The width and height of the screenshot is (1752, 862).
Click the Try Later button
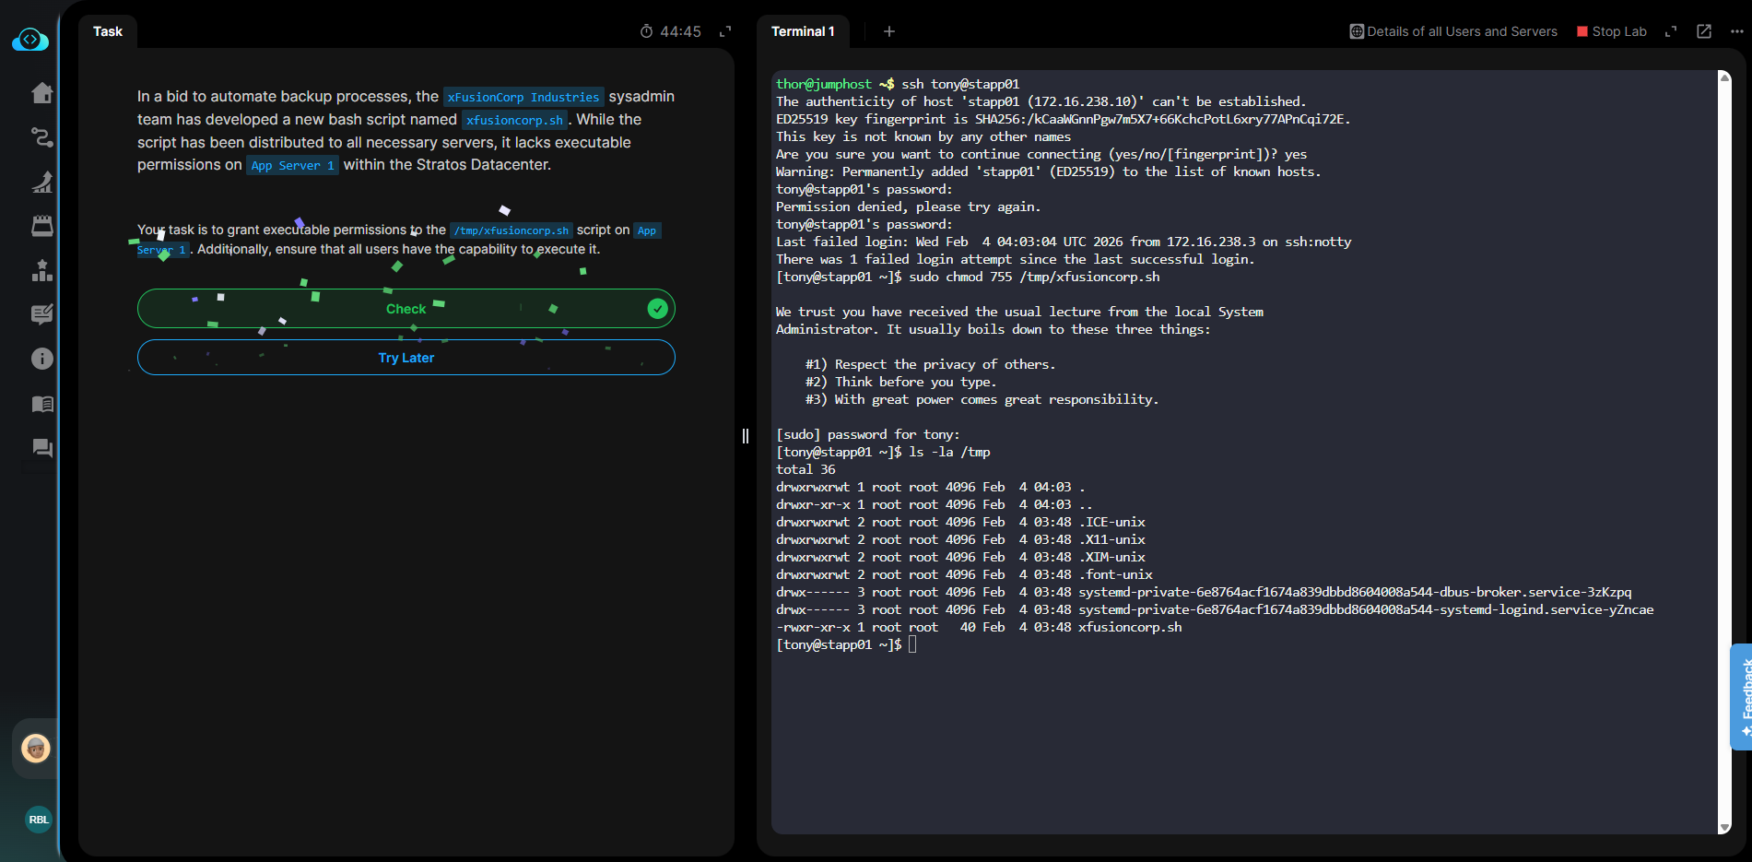(x=406, y=358)
